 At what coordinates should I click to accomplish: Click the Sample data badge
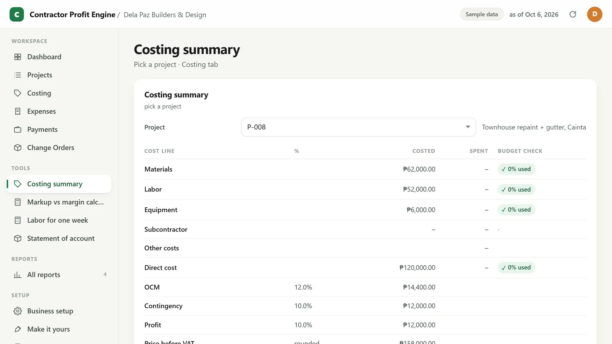pyautogui.click(x=481, y=14)
